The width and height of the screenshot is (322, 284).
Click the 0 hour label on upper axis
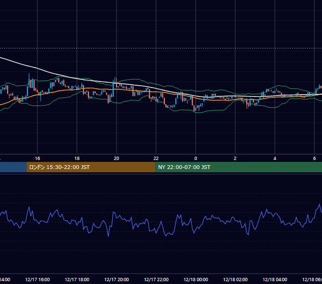click(x=196, y=159)
